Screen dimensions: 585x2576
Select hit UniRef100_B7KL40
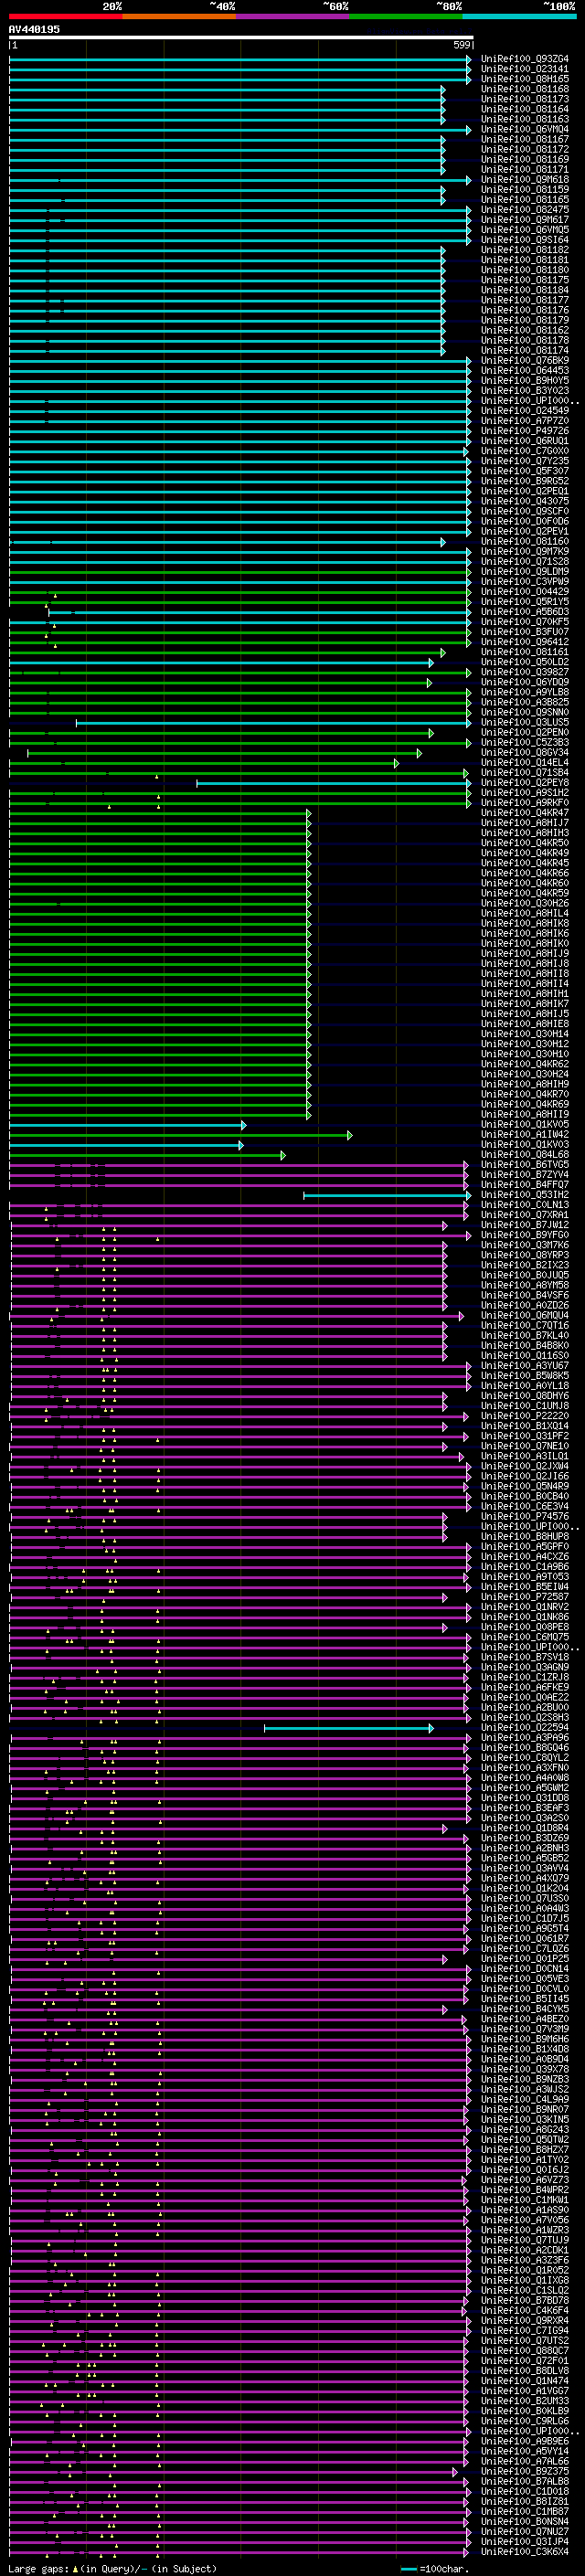coord(525,1336)
